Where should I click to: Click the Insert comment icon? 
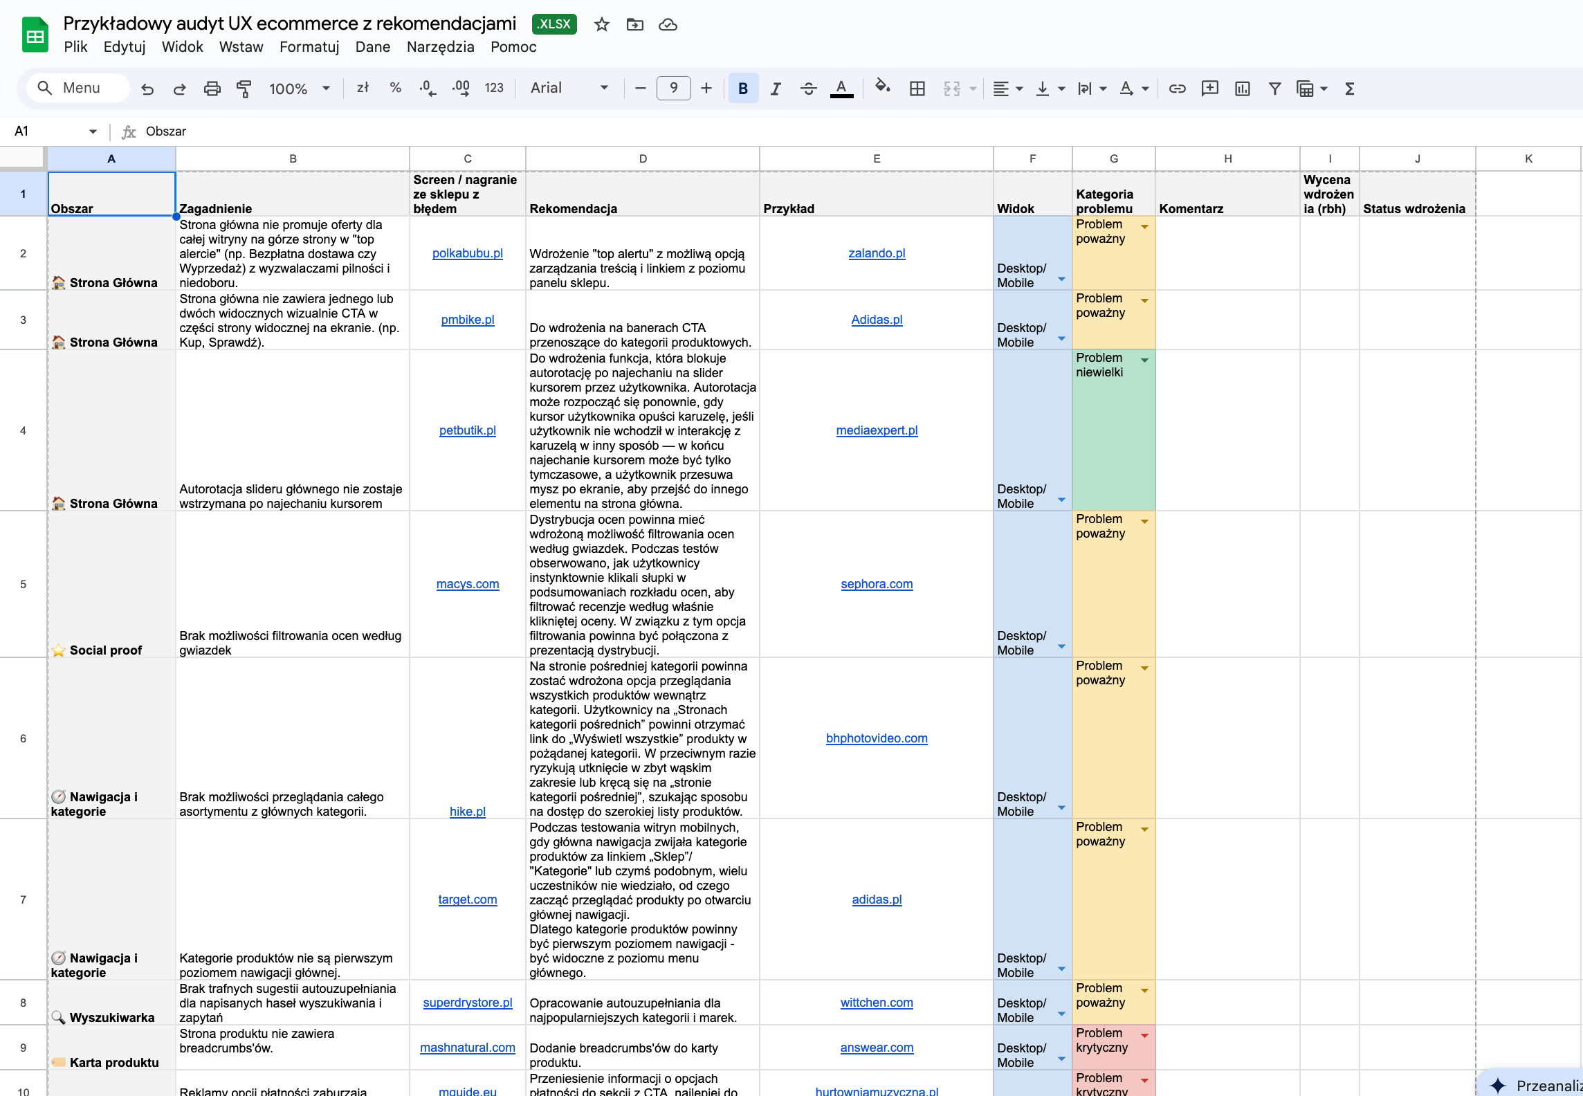pyautogui.click(x=1209, y=89)
